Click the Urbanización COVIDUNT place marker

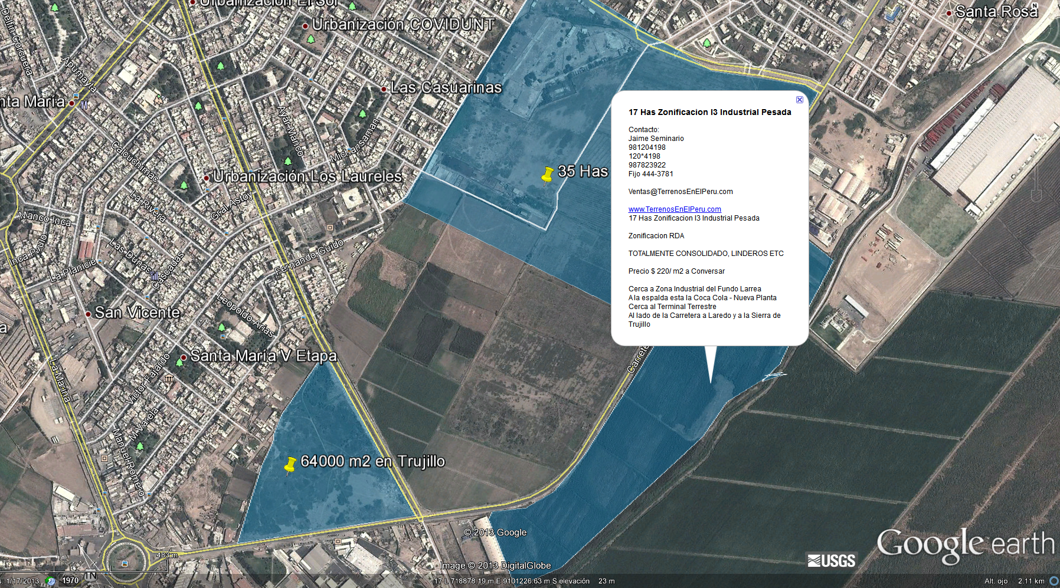click(305, 26)
